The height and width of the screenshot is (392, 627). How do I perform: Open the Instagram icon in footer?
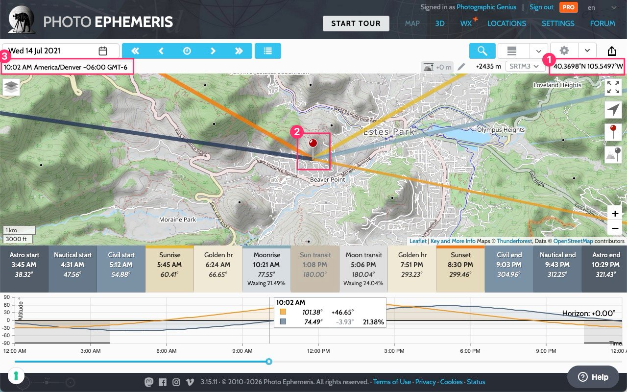[176, 382]
